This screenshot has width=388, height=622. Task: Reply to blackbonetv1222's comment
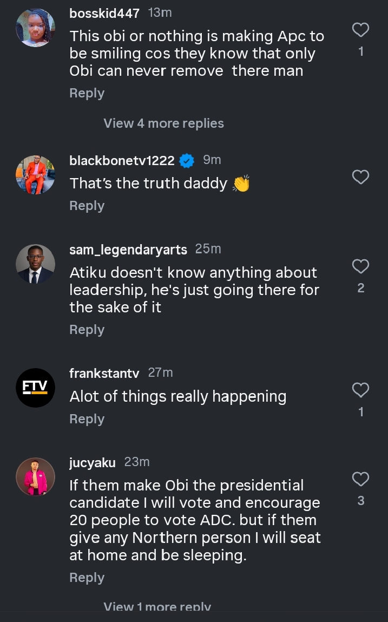(87, 206)
